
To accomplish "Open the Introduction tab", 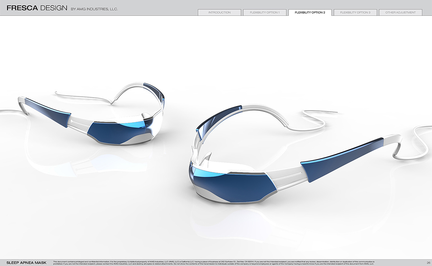I will tap(219, 12).
